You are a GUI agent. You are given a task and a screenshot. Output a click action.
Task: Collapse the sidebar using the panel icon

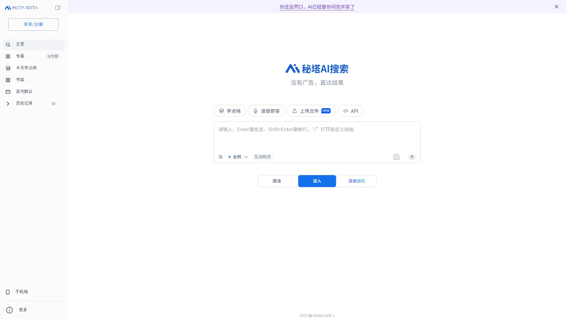(58, 8)
